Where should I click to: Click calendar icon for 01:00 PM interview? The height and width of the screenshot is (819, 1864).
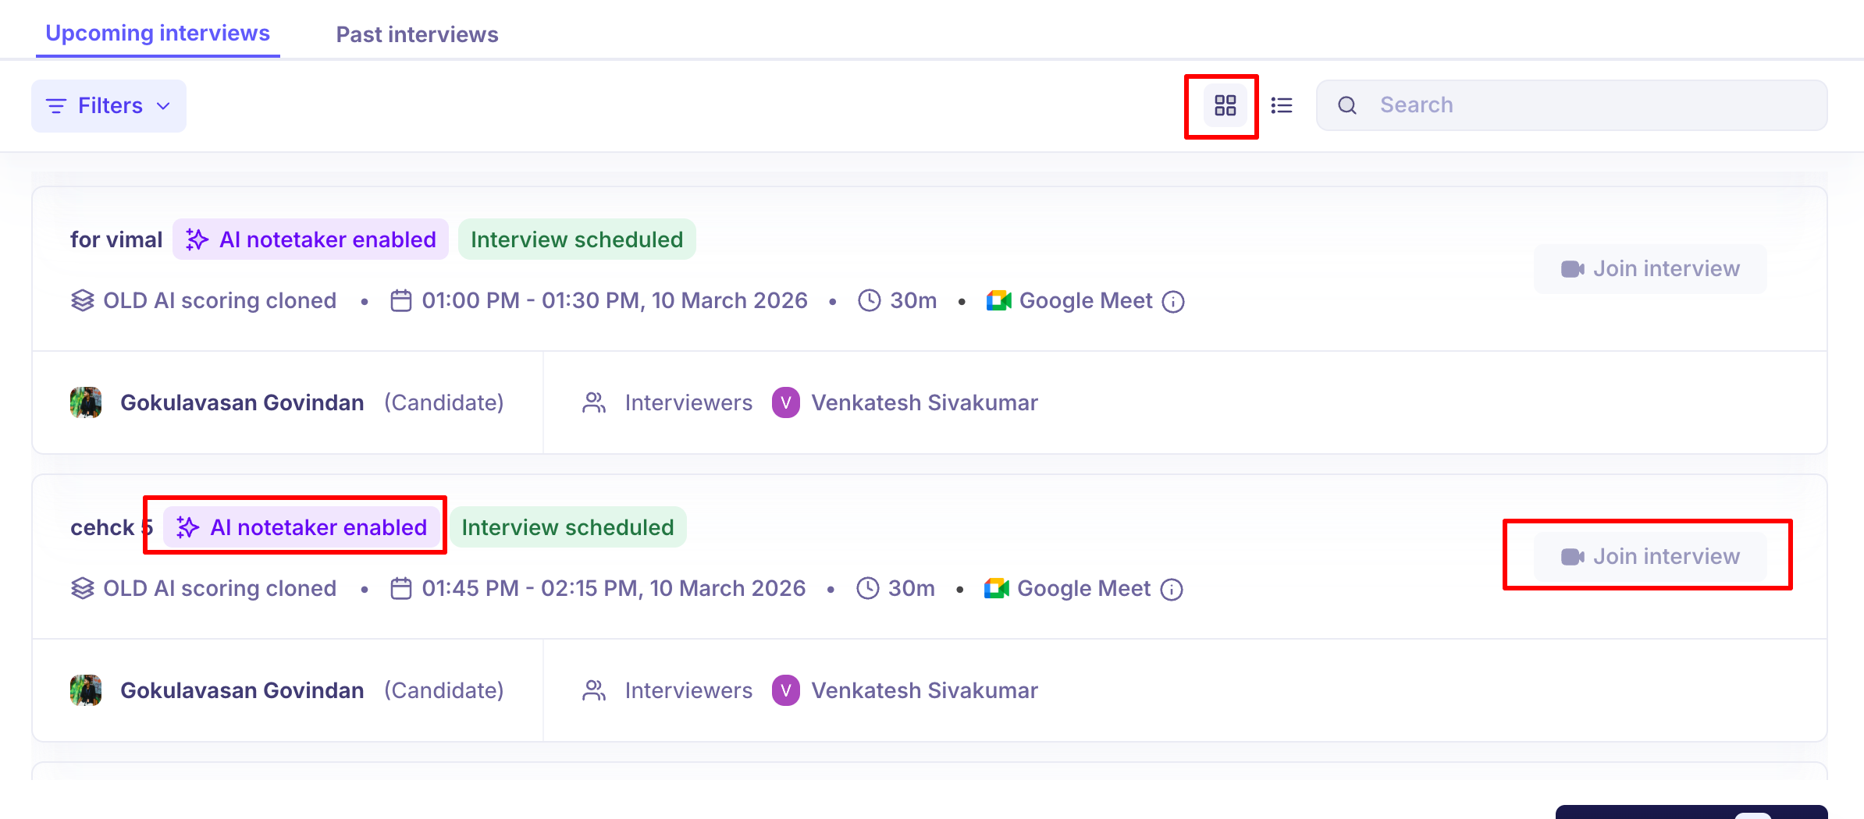[401, 301]
